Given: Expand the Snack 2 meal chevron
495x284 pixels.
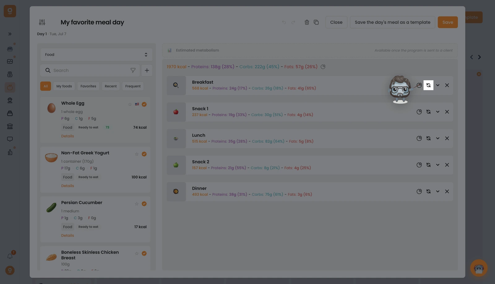Looking at the screenshot, I should [x=438, y=165].
